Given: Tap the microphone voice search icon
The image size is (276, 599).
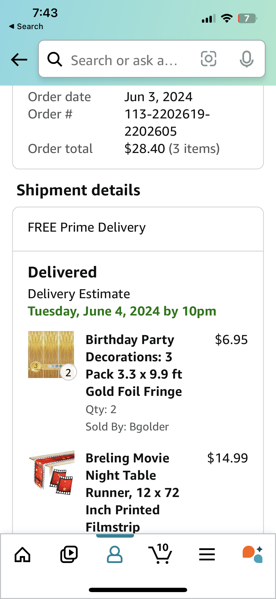Looking at the screenshot, I should pos(246,59).
